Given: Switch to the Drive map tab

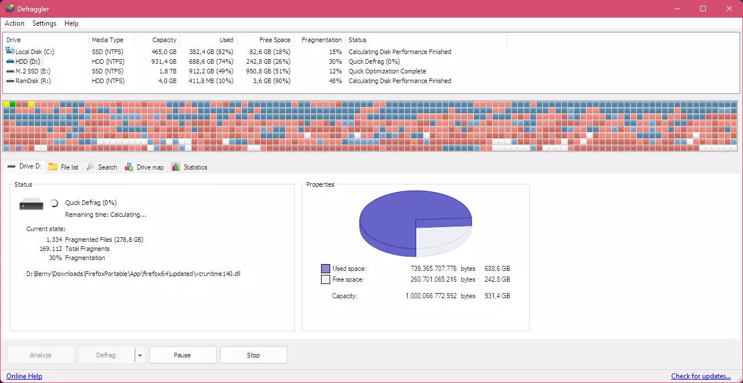Looking at the screenshot, I should 144,167.
